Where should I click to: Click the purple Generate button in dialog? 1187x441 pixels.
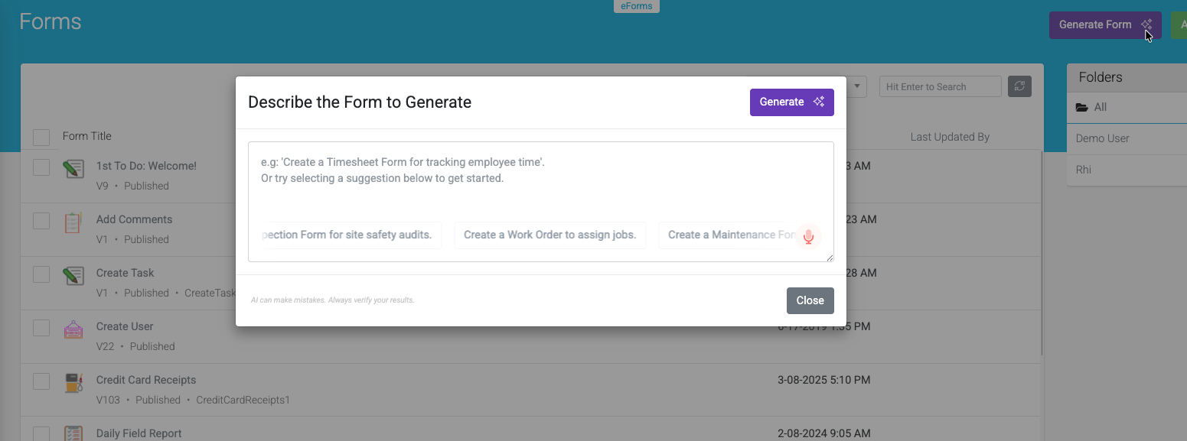[792, 102]
